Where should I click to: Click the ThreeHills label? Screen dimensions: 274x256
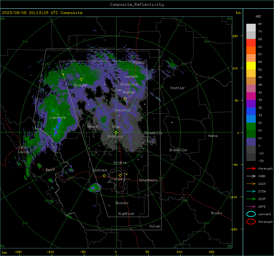click(153, 133)
